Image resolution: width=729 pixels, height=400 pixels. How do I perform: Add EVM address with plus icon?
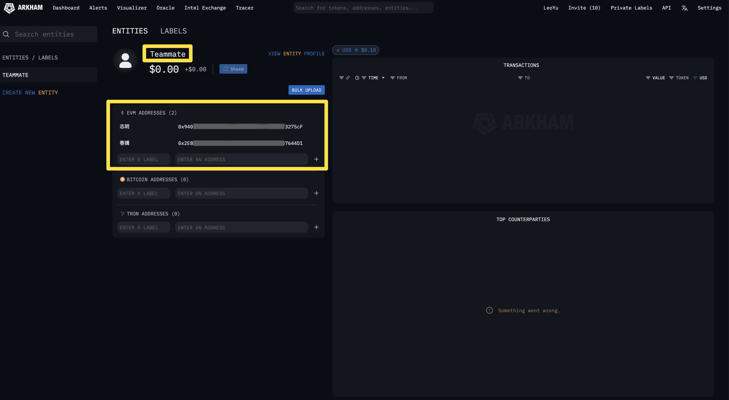tap(316, 159)
